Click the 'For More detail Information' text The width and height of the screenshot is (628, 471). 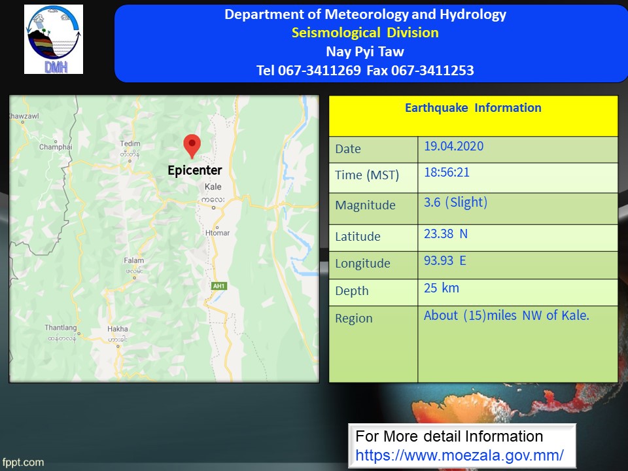click(449, 436)
